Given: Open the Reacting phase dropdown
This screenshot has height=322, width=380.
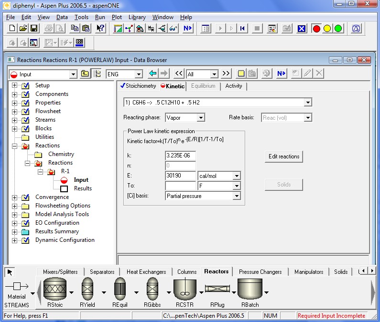Looking at the screenshot, I should 201,117.
